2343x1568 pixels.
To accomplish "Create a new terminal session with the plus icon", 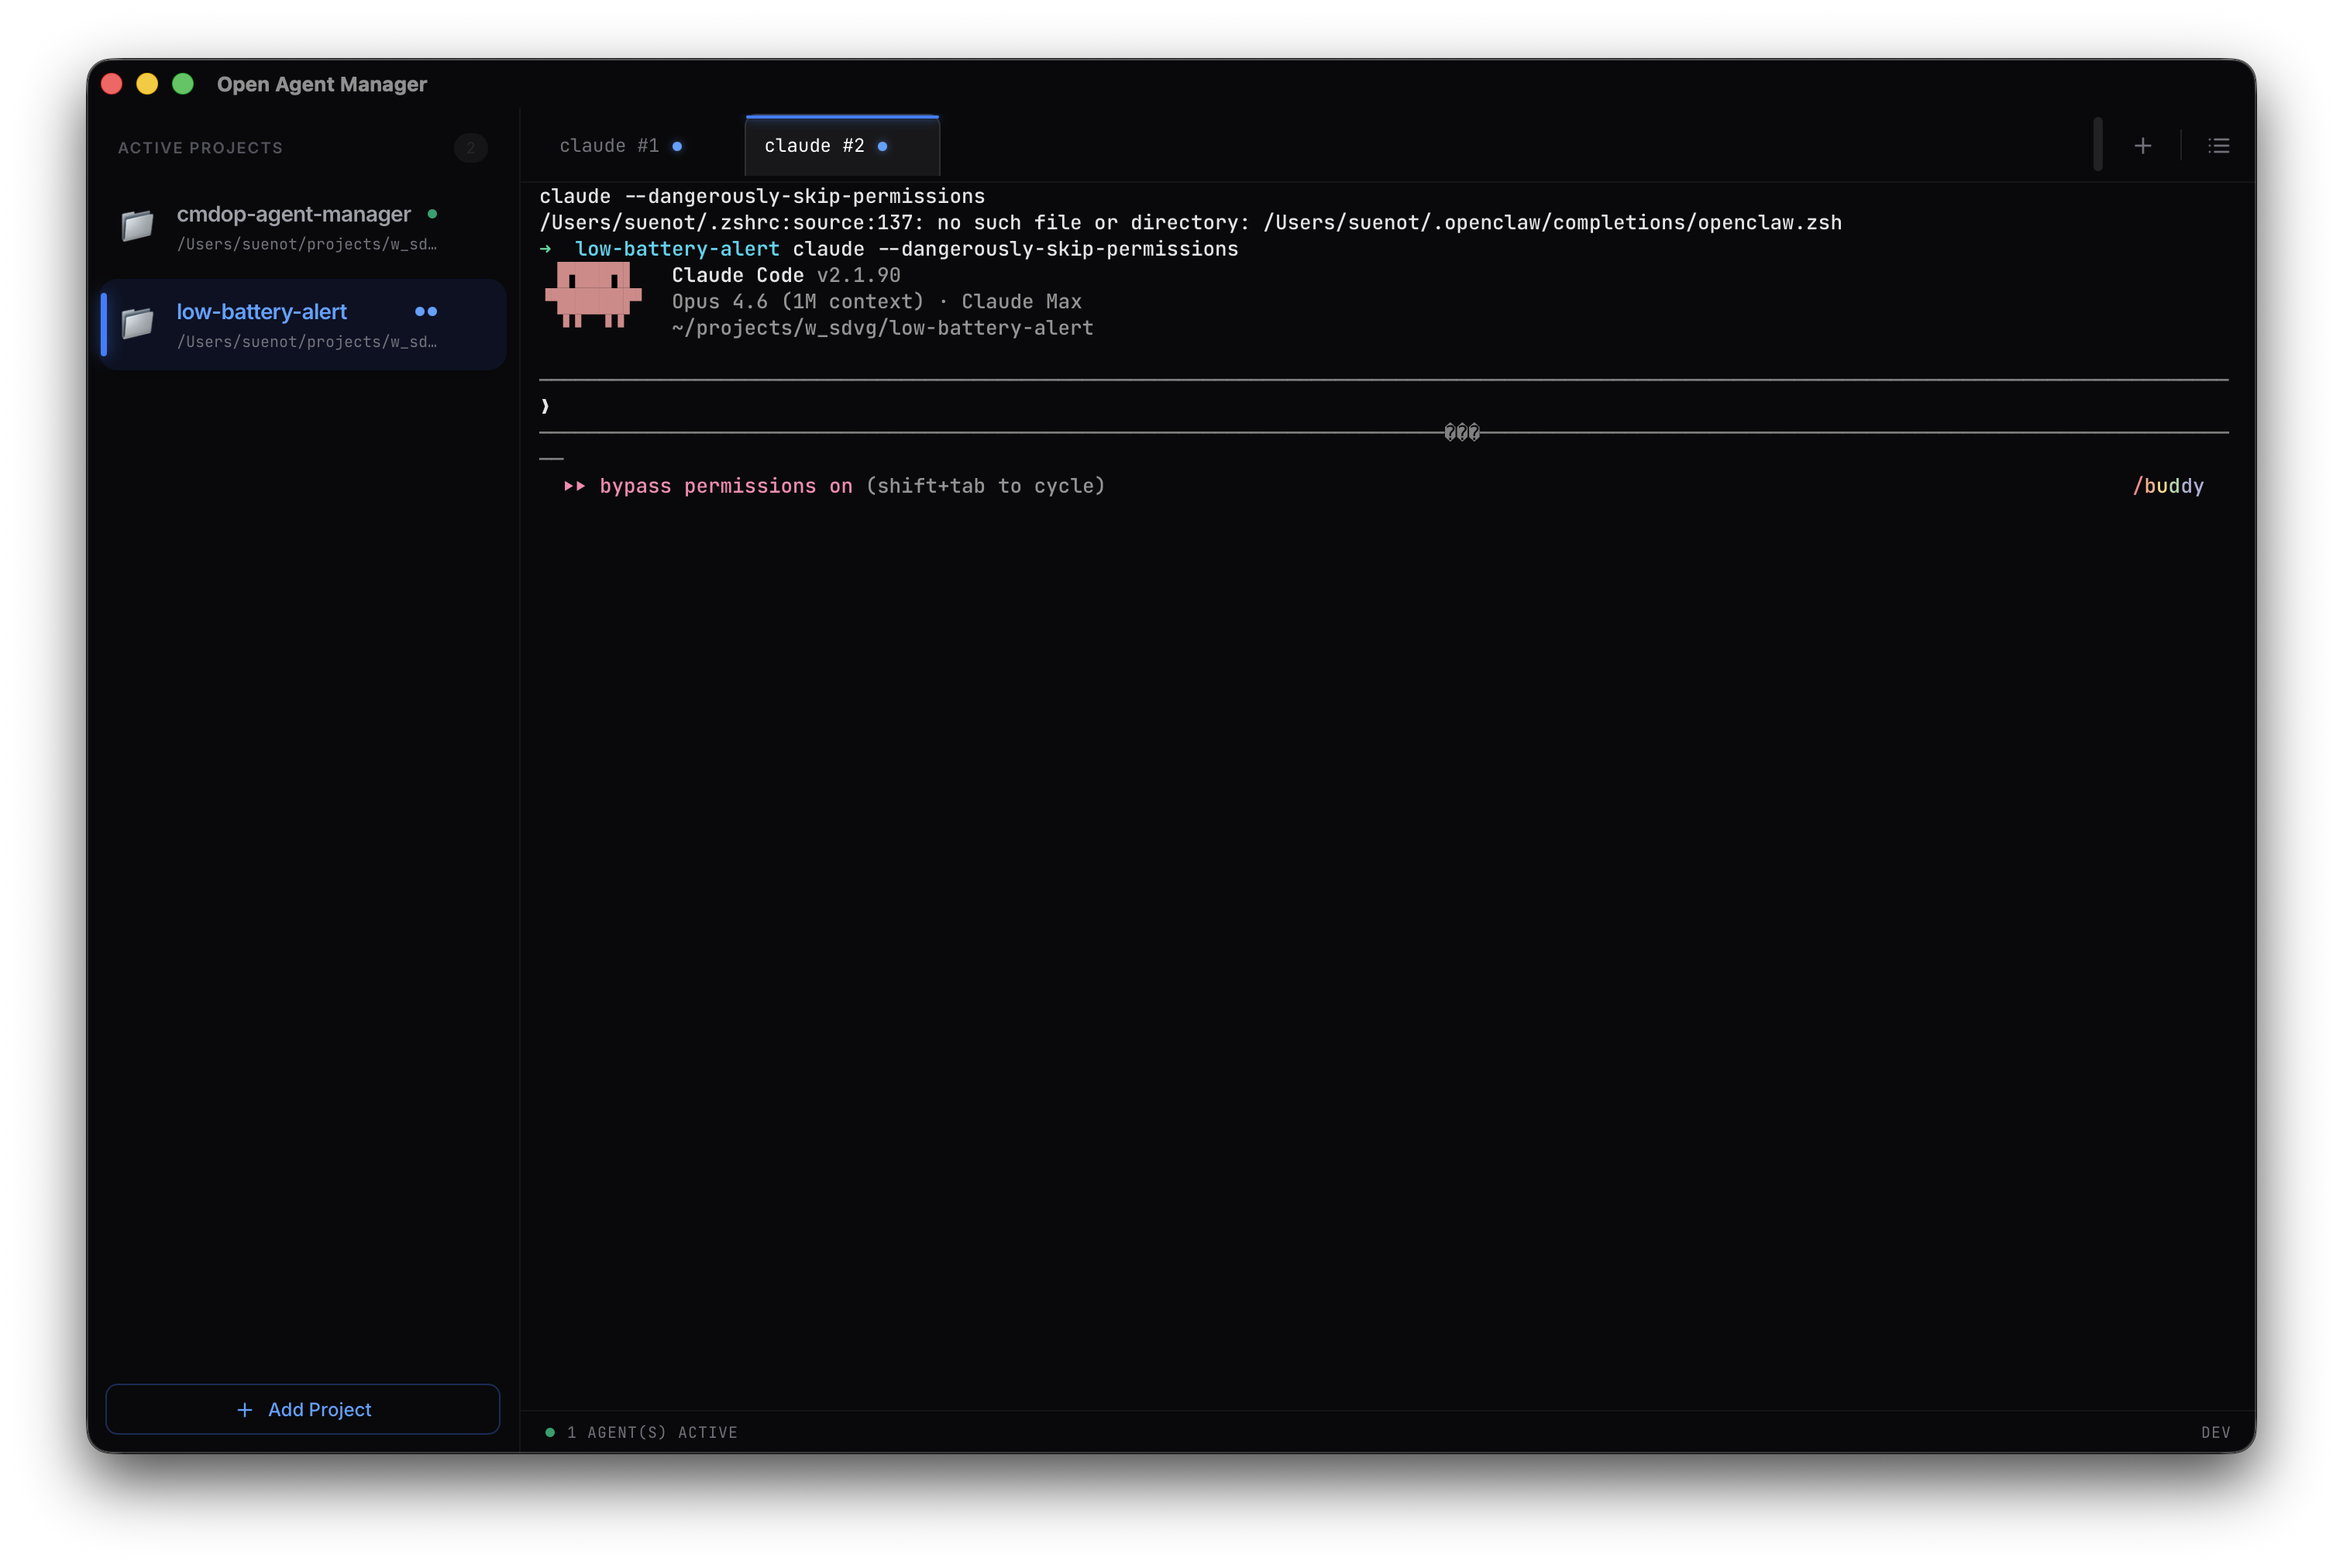I will [x=2143, y=145].
